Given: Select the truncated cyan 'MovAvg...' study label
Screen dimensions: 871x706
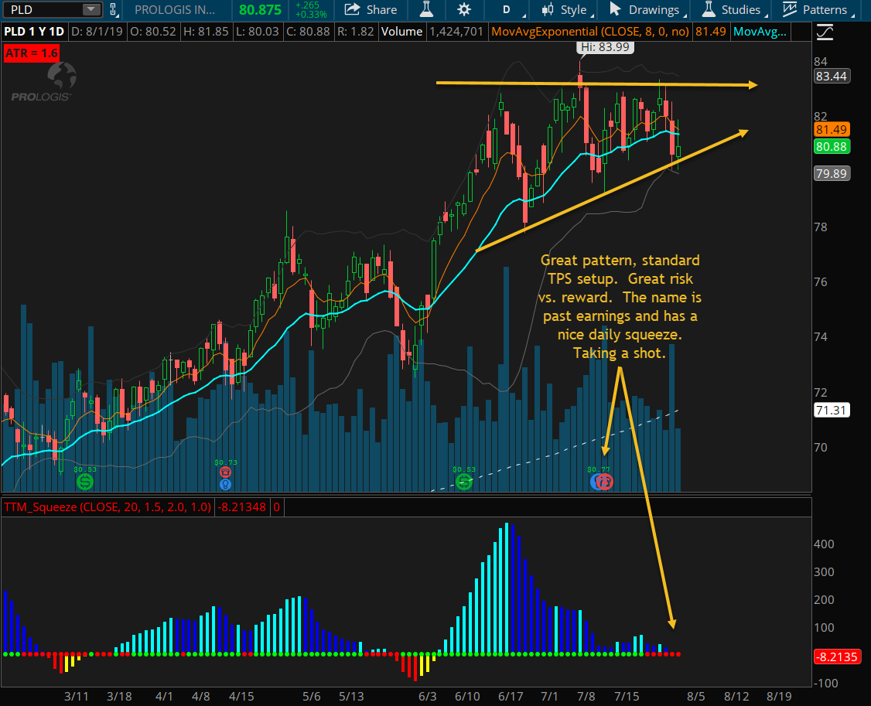Looking at the screenshot, I should pyautogui.click(x=760, y=32).
